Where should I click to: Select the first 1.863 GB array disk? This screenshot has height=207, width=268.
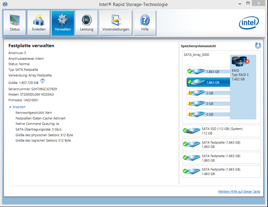(x=208, y=71)
